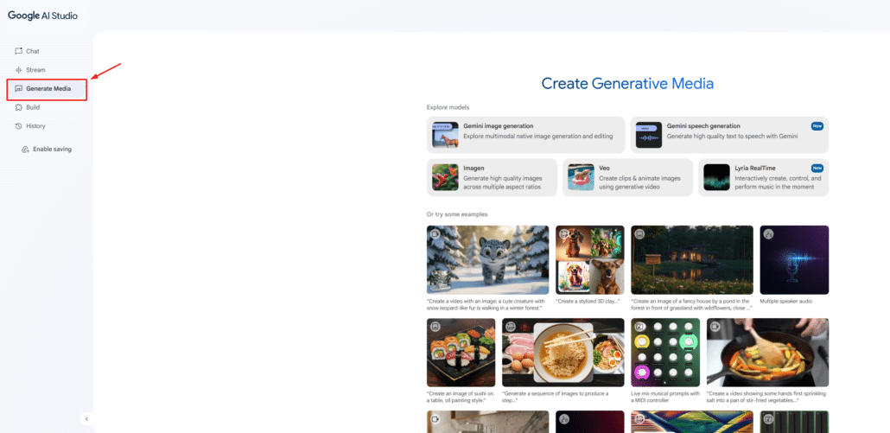Open the stylized 3D clay example
Screen dimensions: 890x433
click(589, 260)
